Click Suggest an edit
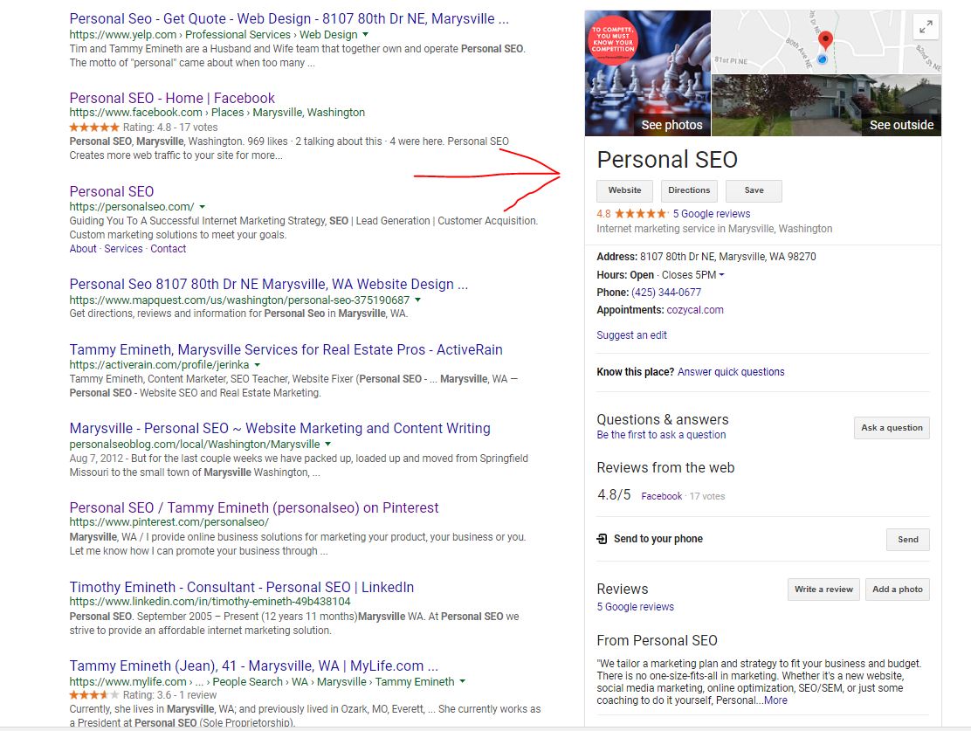971x731 pixels. 631,335
